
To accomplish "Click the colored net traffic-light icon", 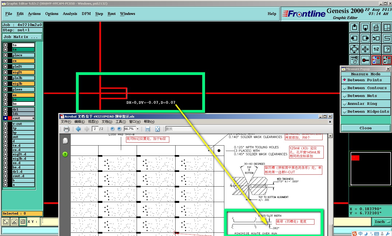I will 376,60.
